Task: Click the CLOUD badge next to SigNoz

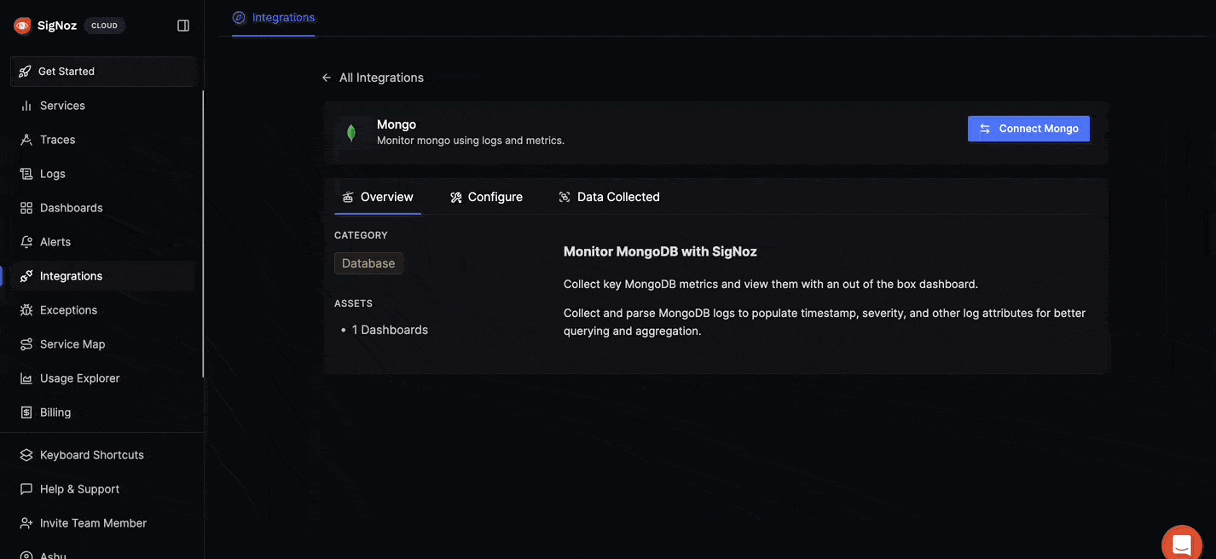Action: 104,26
